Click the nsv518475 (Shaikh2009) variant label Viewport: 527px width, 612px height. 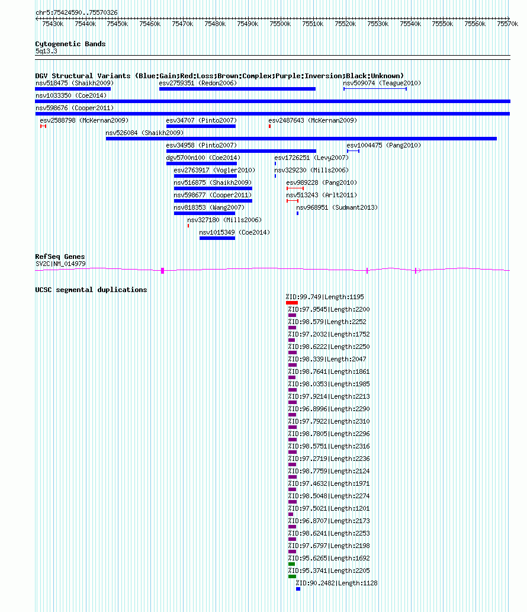point(75,83)
